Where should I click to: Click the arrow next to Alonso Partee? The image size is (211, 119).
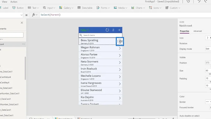click(x=120, y=55)
